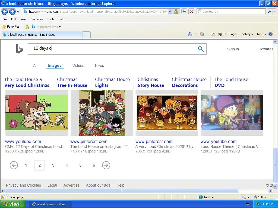
Task: Click inside the Live Search box
Action: click(231, 12)
